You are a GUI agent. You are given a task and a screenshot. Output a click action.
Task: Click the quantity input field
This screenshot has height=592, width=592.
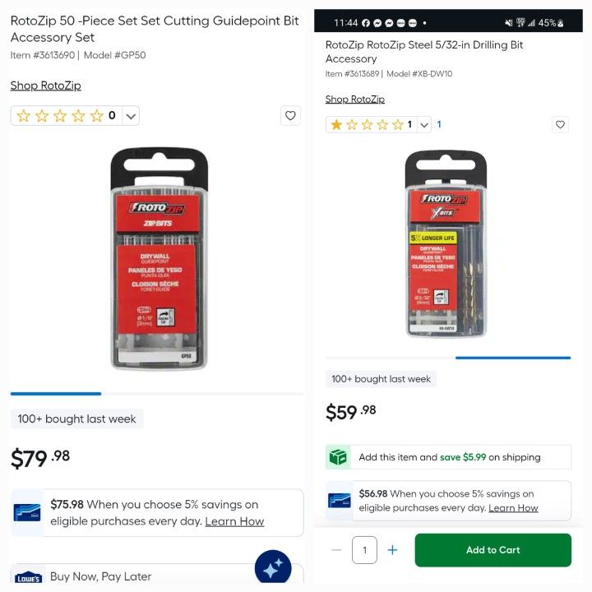click(x=364, y=550)
